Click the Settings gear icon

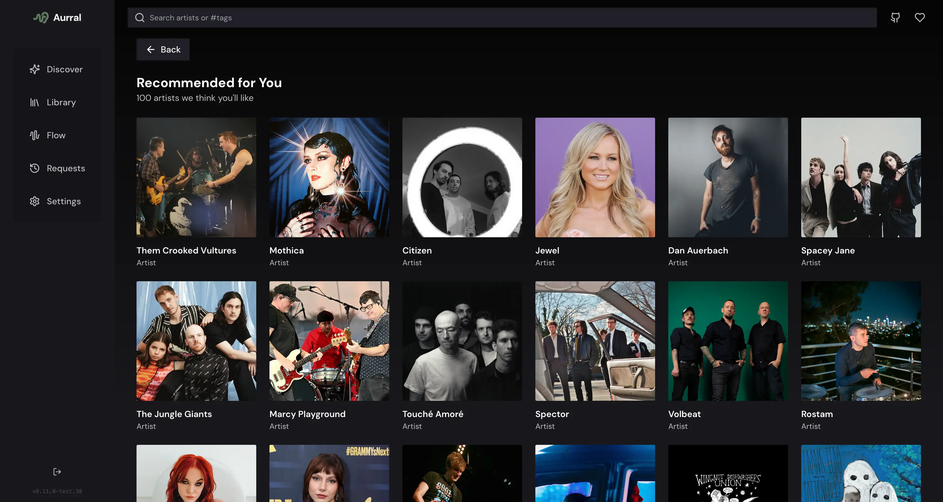tap(35, 201)
